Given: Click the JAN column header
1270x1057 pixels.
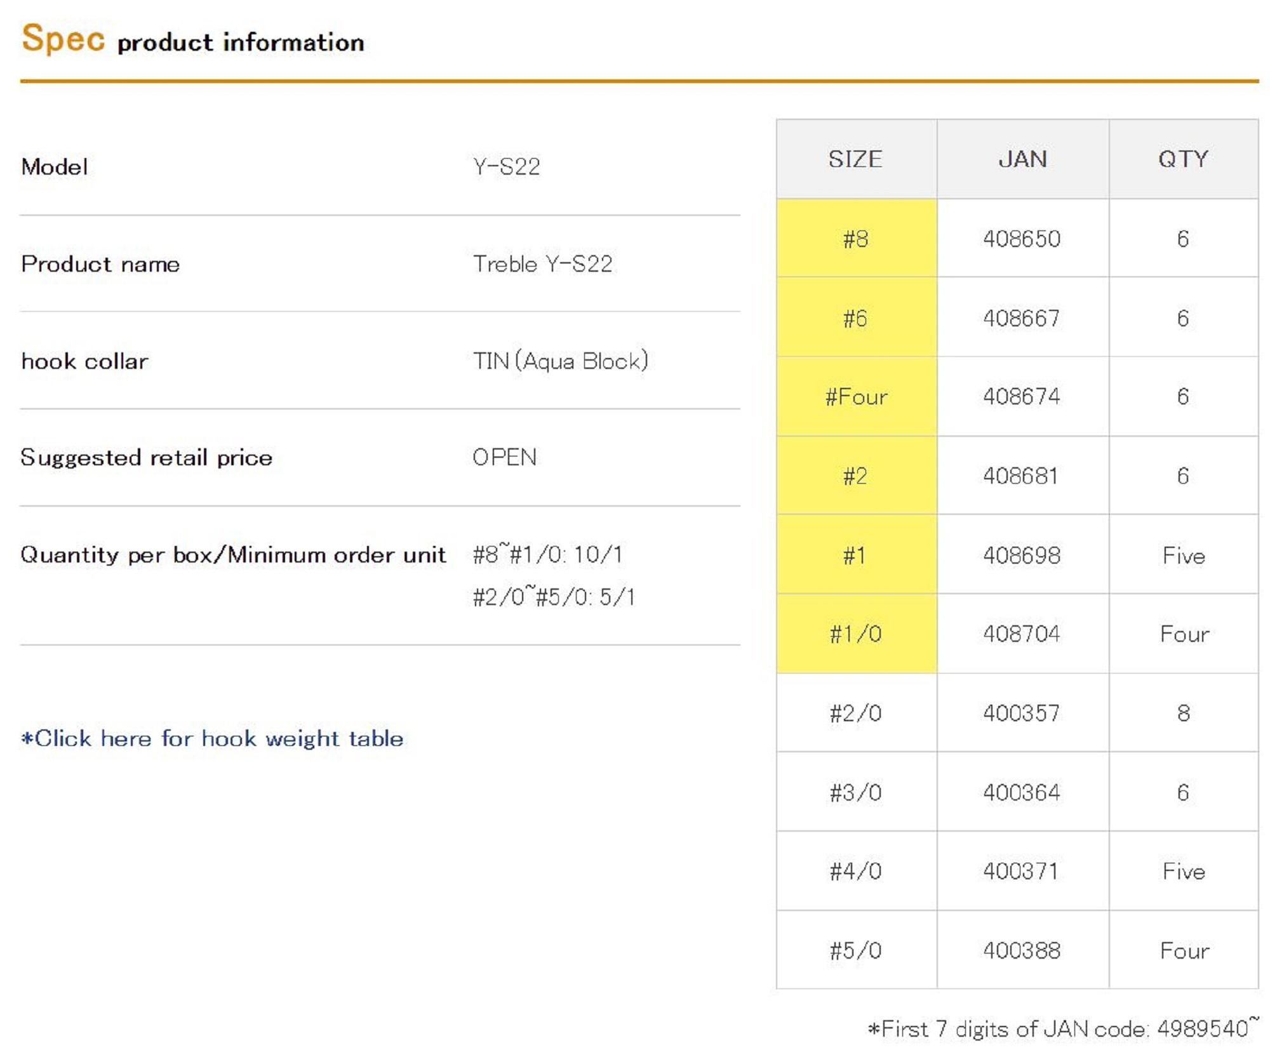Looking at the screenshot, I should [x=1022, y=159].
